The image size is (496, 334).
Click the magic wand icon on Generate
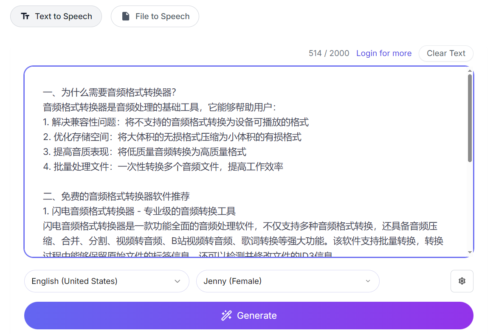(x=226, y=315)
